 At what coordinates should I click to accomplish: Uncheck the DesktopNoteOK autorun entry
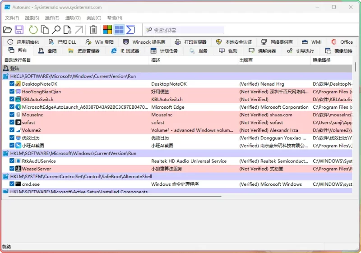pos(12,84)
